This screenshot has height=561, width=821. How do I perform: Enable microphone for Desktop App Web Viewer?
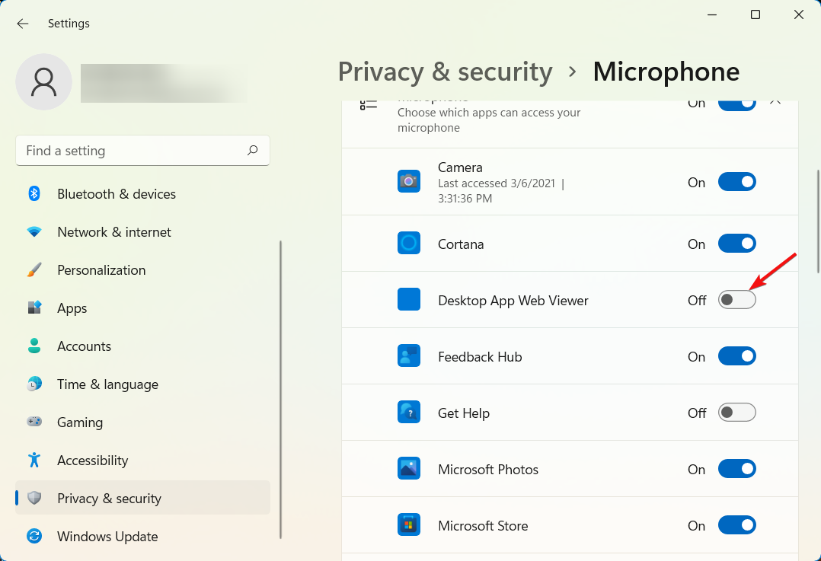coord(736,300)
